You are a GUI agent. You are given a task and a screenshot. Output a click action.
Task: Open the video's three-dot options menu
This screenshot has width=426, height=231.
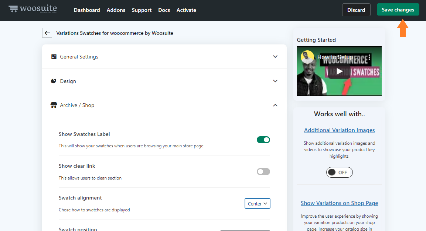coord(369,57)
